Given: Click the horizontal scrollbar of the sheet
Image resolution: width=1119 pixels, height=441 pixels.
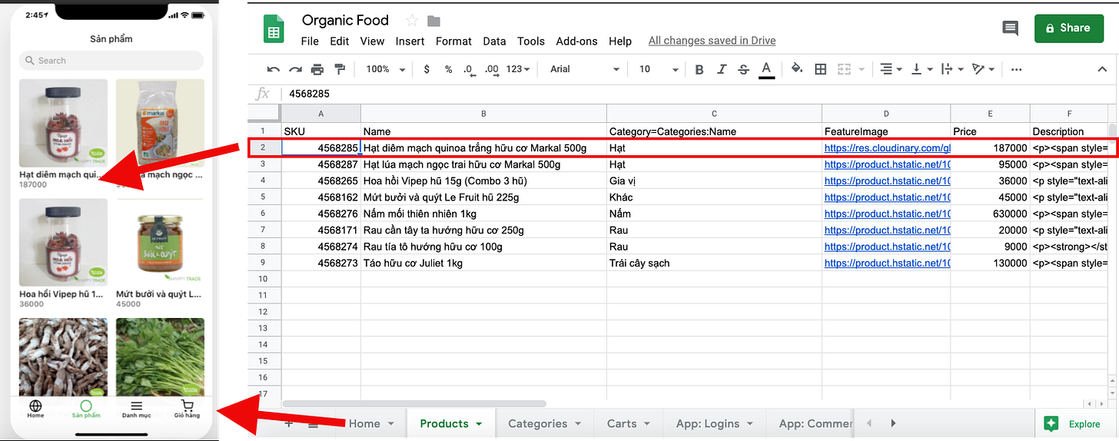Looking at the screenshot, I should [x=414, y=403].
